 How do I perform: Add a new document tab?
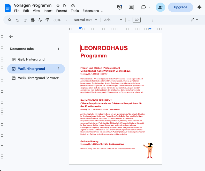pos(58,49)
